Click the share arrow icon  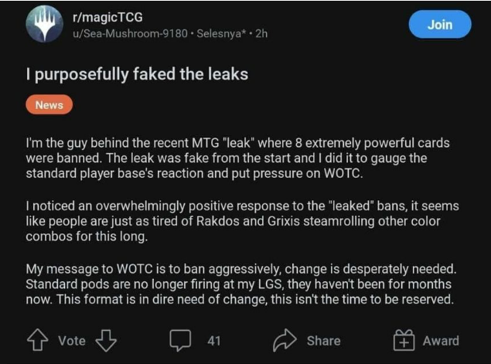pyautogui.click(x=285, y=340)
